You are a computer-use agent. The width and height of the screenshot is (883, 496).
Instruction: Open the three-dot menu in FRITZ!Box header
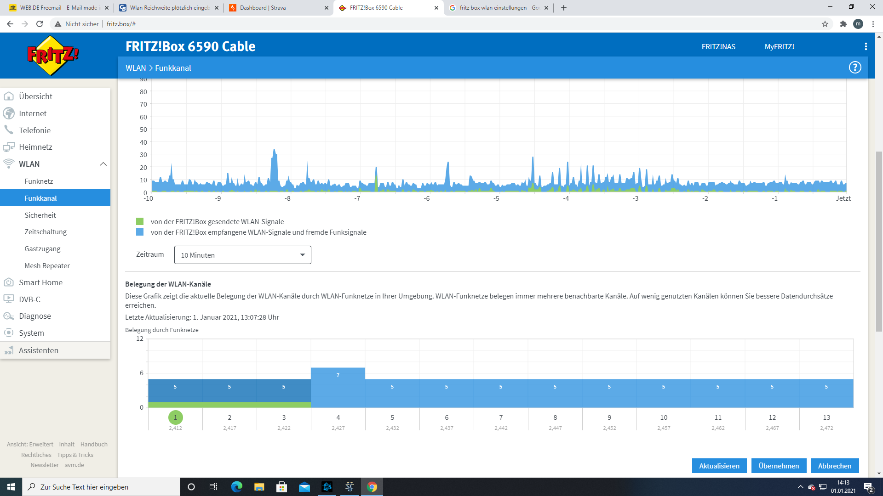866,46
